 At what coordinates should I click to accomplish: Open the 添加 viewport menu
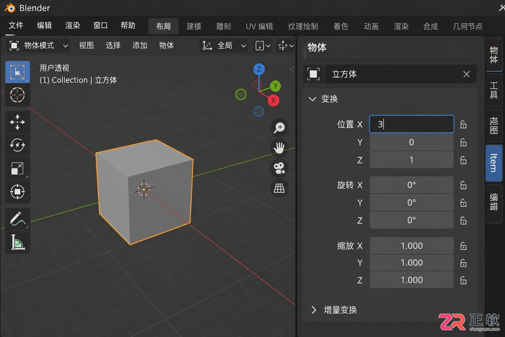(140, 46)
